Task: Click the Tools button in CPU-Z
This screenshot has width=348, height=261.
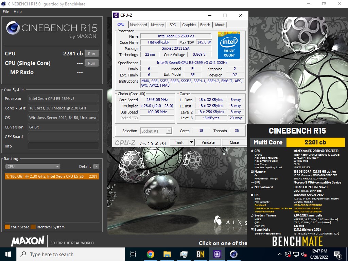Action: point(179,142)
